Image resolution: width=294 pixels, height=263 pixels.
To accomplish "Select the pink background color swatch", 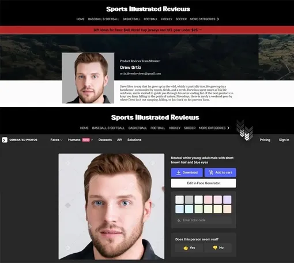I will [x=208, y=199].
